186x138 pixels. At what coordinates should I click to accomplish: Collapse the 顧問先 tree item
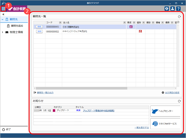click(x=3, y=19)
